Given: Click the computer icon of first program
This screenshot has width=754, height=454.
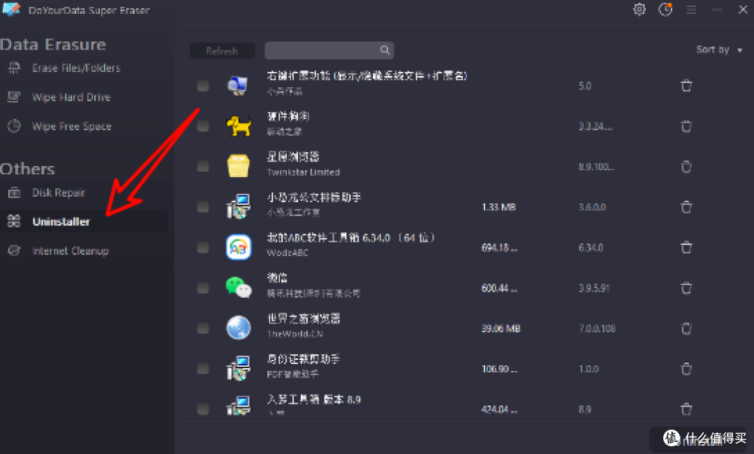Looking at the screenshot, I should pos(238,86).
